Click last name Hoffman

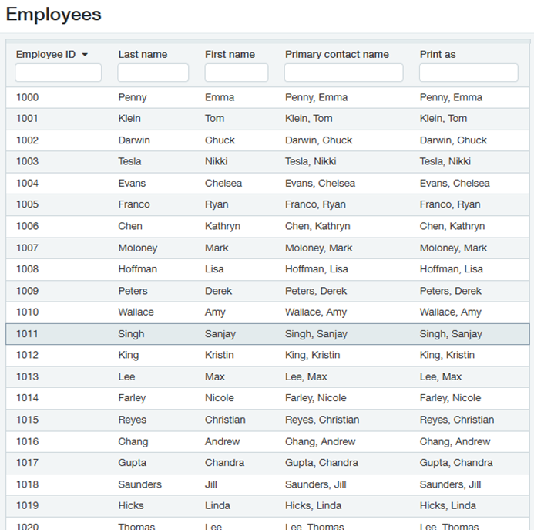[138, 269]
